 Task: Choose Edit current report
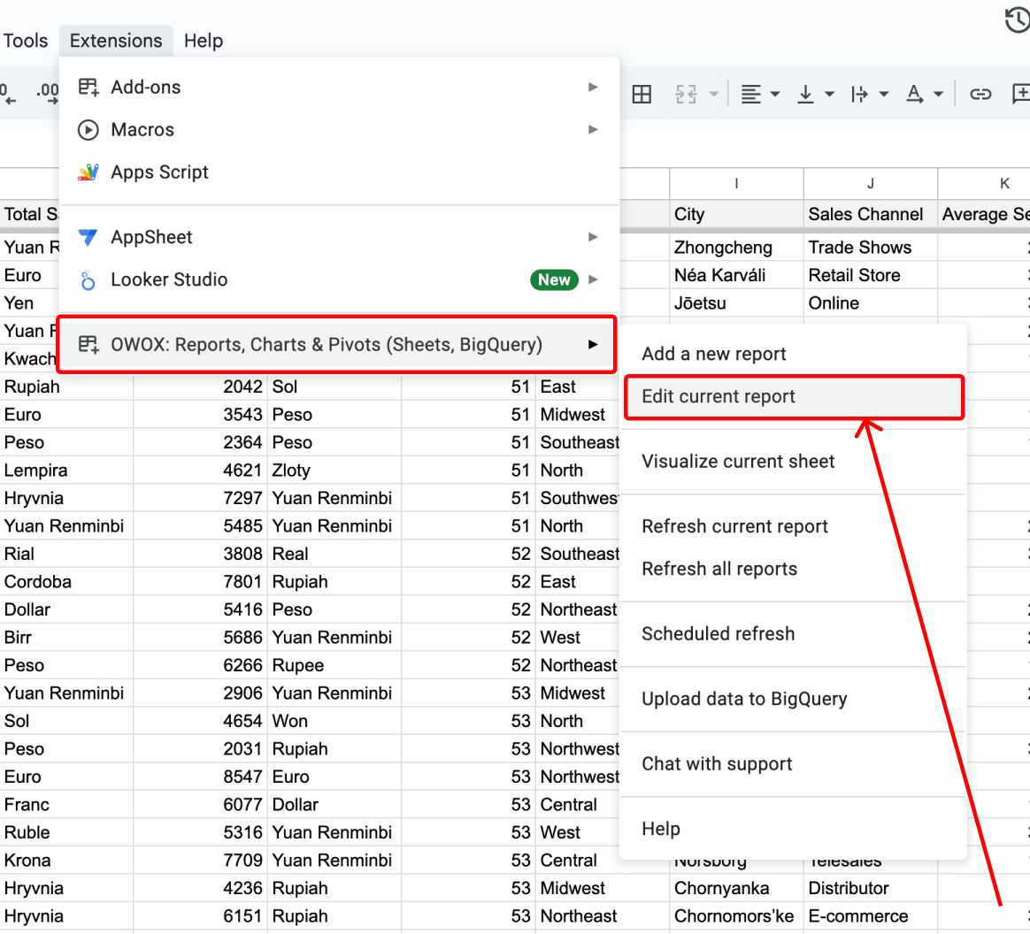coord(793,396)
